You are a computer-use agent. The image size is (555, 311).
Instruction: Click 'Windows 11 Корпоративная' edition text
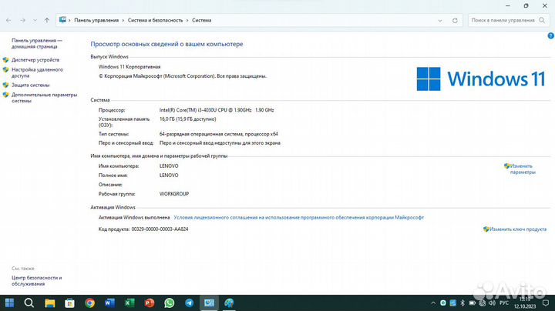point(129,67)
